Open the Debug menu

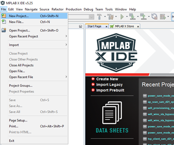[x=88, y=10]
